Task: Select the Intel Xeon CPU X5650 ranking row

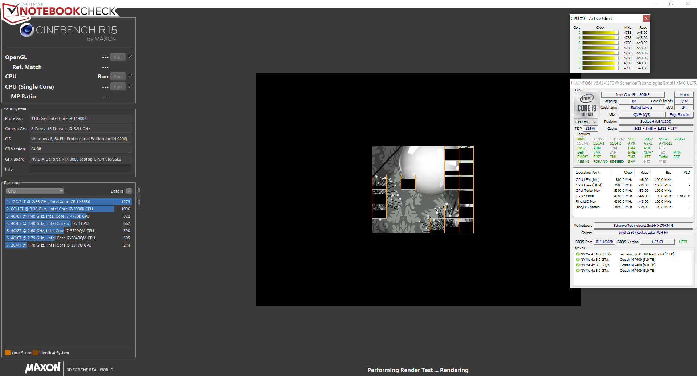Action: tap(68, 202)
